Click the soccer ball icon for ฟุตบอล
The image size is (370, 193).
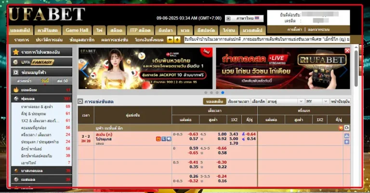click(16, 99)
